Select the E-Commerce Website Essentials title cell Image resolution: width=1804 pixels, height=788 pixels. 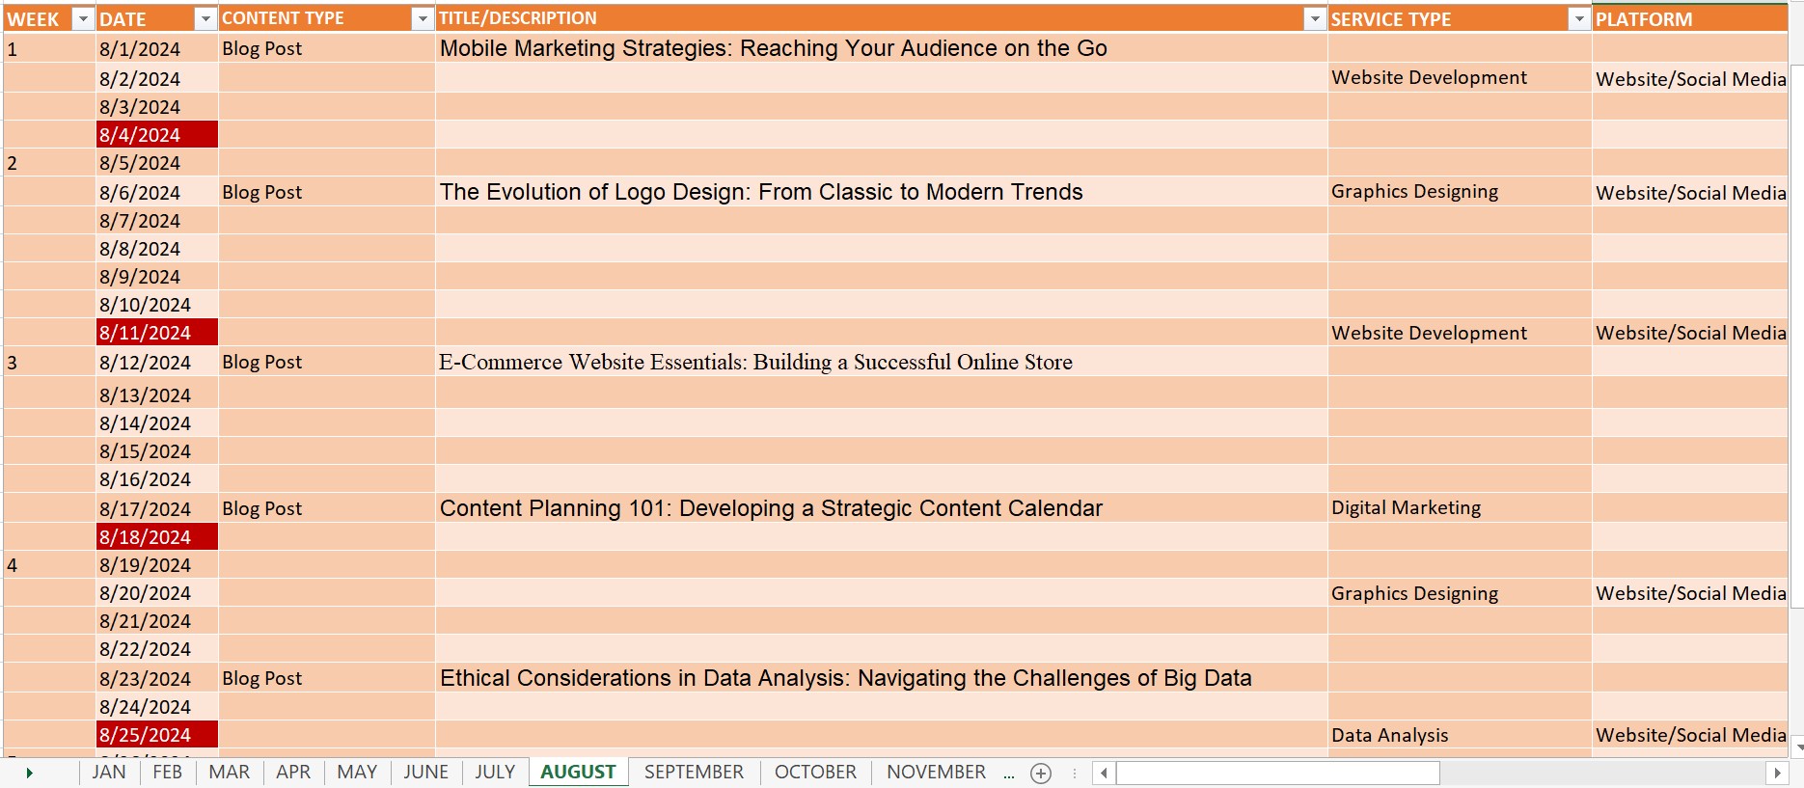(x=881, y=363)
